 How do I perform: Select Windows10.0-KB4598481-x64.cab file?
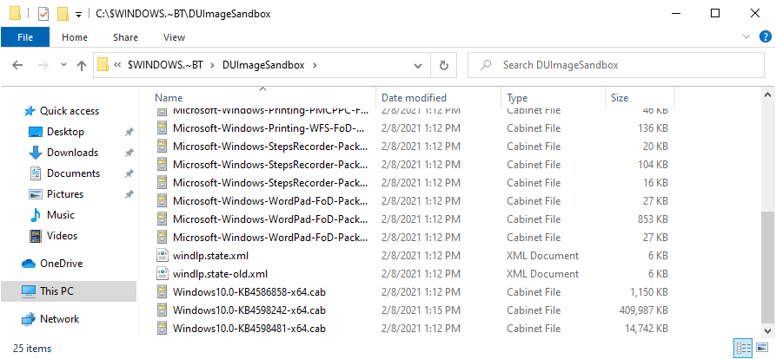pos(249,329)
